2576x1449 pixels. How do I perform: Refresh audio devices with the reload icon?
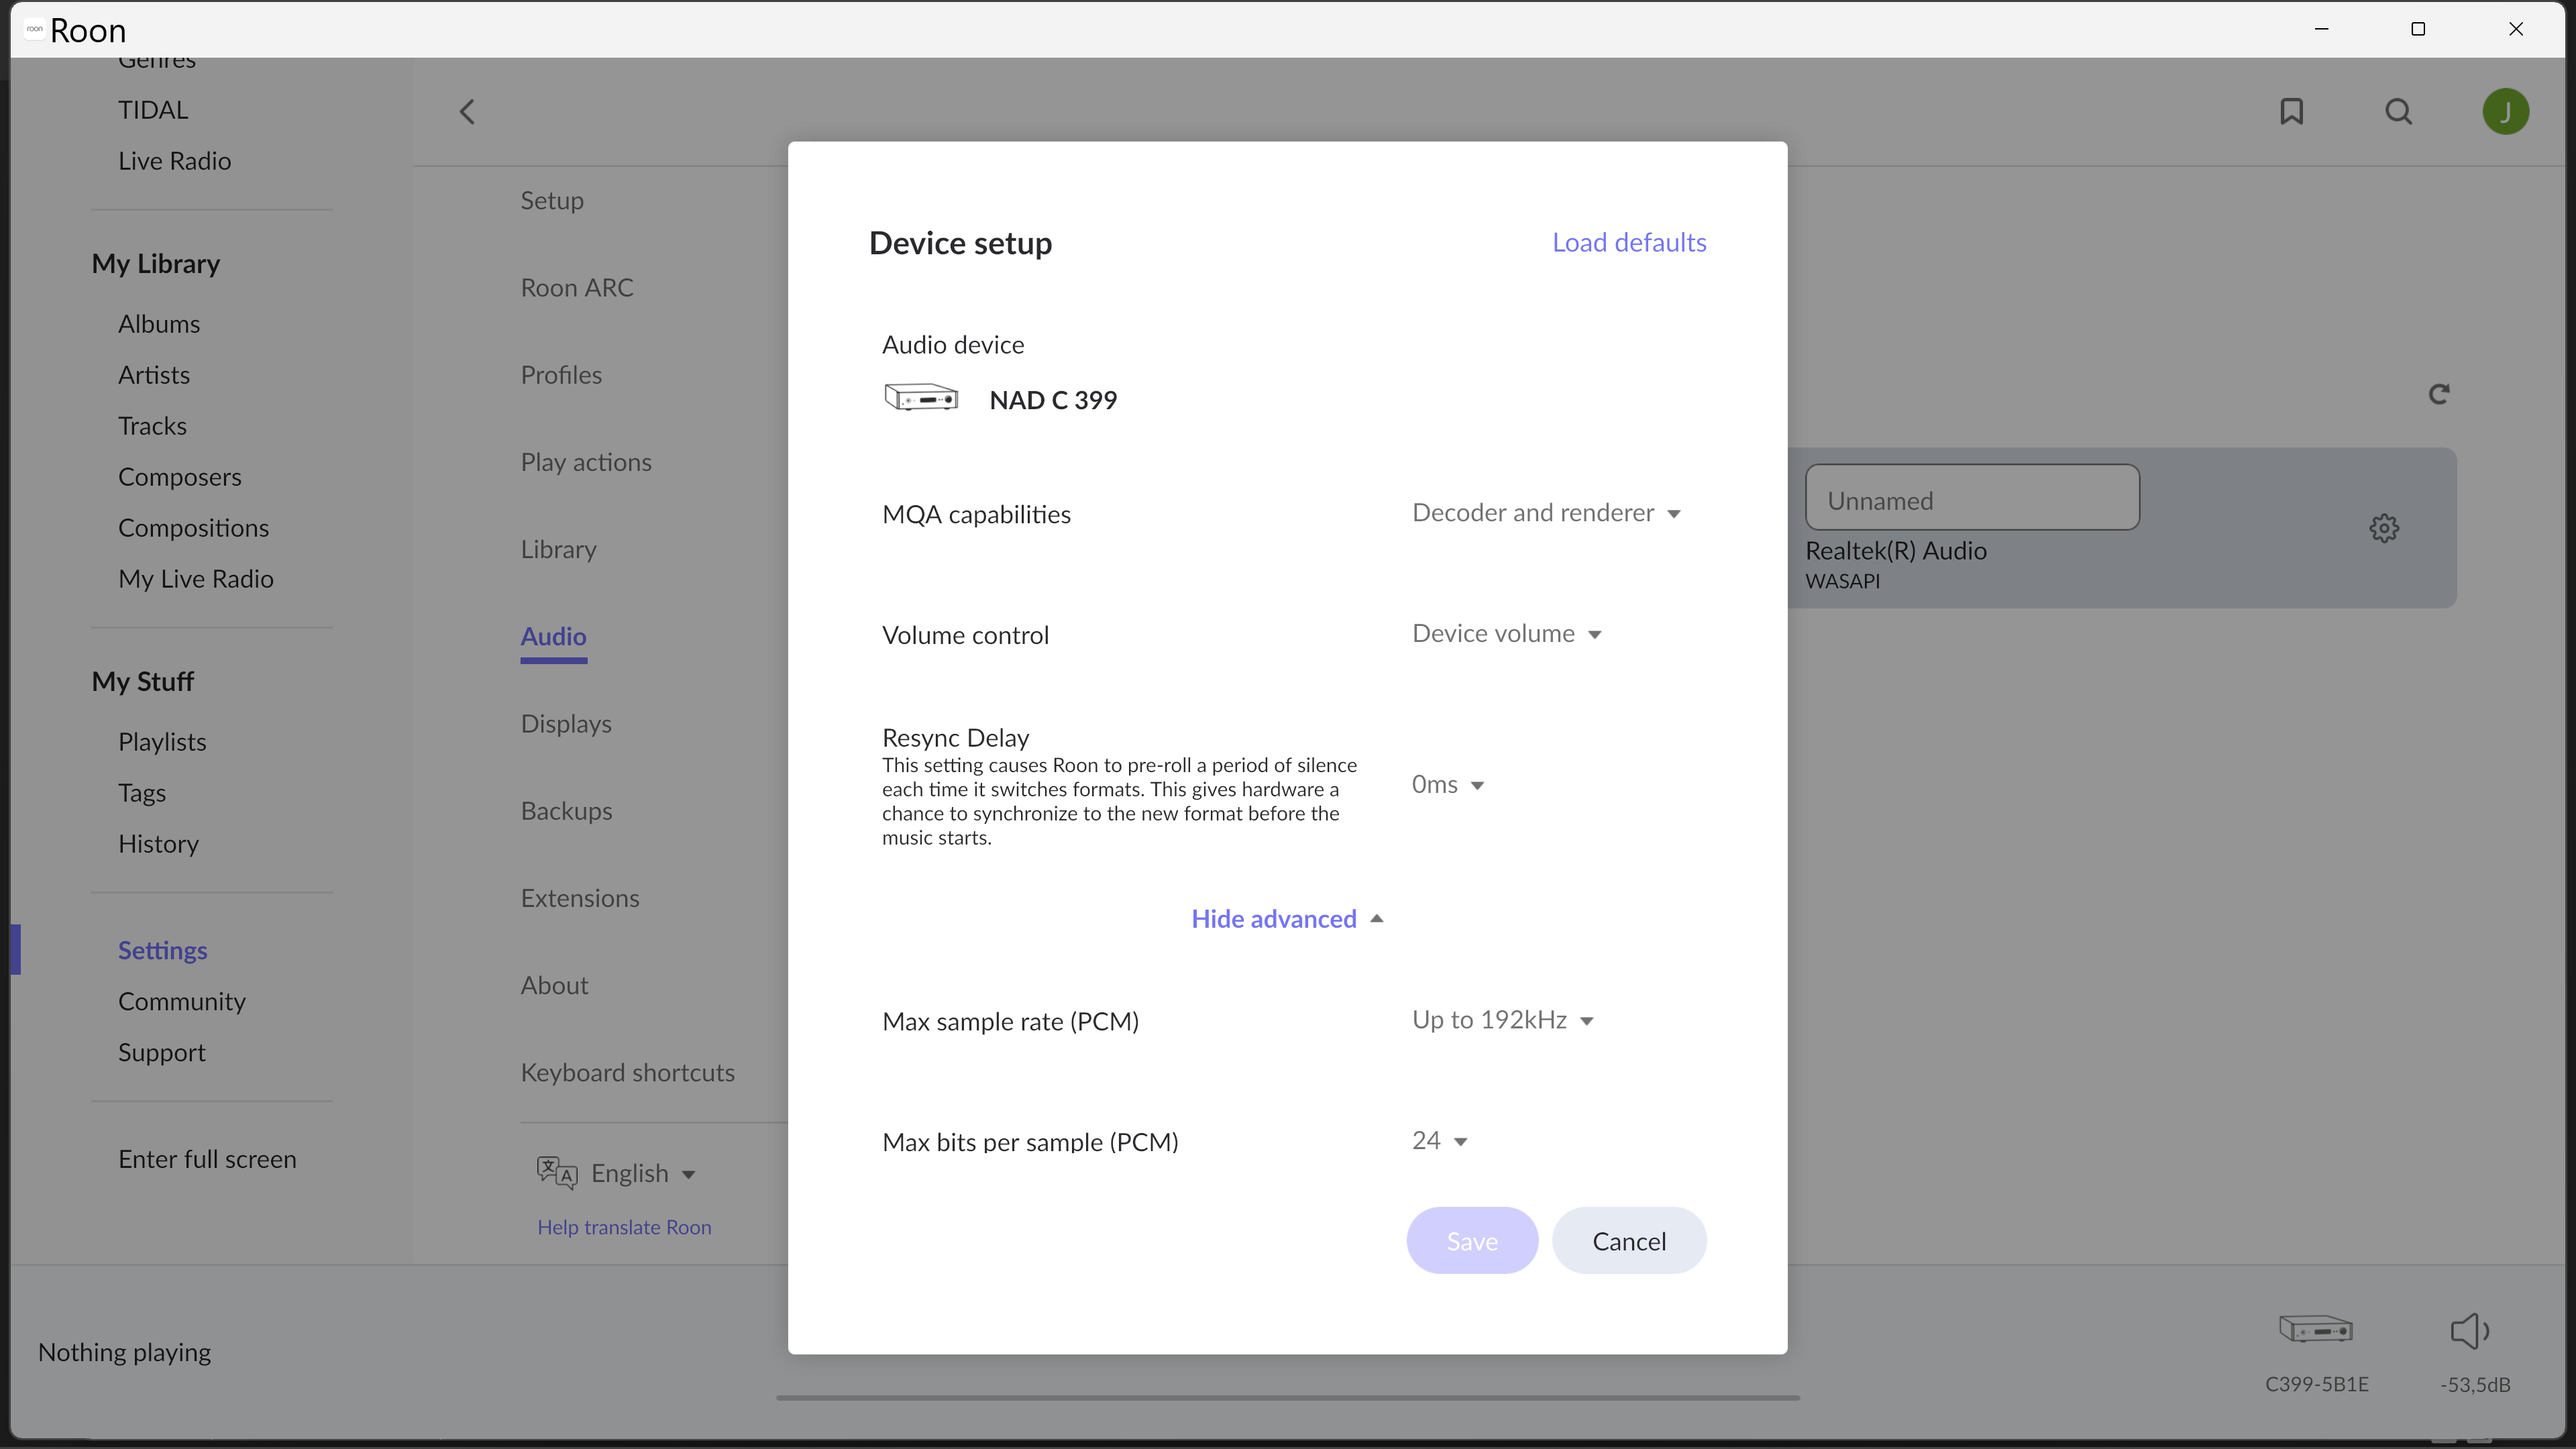(2438, 394)
